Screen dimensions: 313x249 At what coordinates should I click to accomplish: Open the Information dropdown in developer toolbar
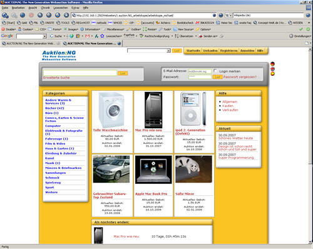tap(90, 29)
